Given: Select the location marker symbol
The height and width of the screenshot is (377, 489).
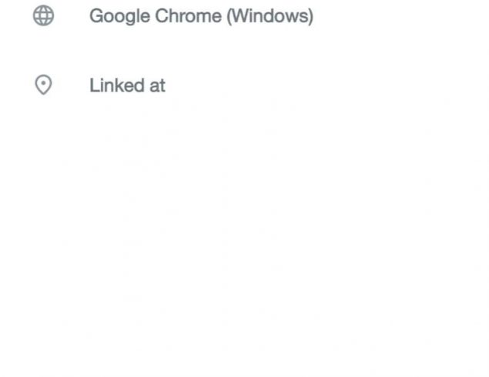Looking at the screenshot, I should 43,85.
